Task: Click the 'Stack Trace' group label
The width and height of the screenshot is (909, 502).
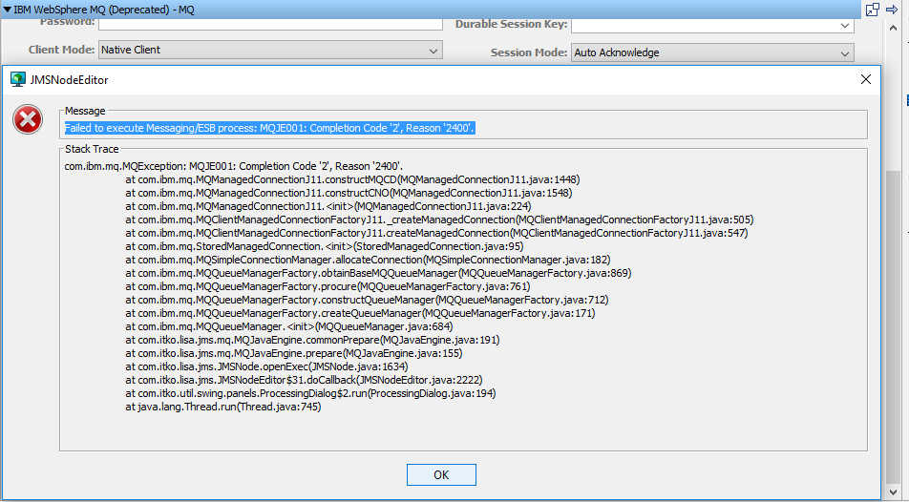Action: tap(92, 149)
